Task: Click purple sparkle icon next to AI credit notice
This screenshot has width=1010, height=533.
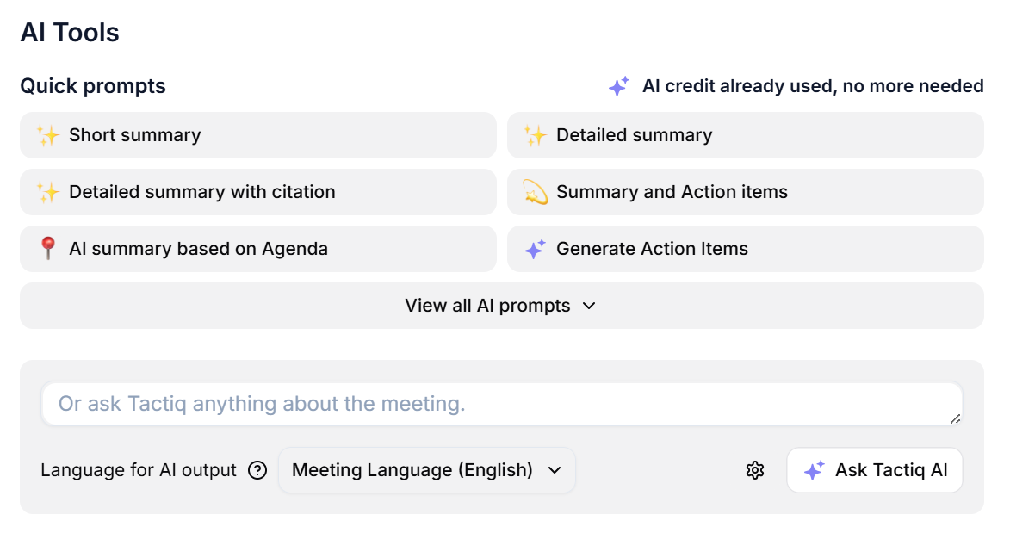Action: [x=618, y=86]
